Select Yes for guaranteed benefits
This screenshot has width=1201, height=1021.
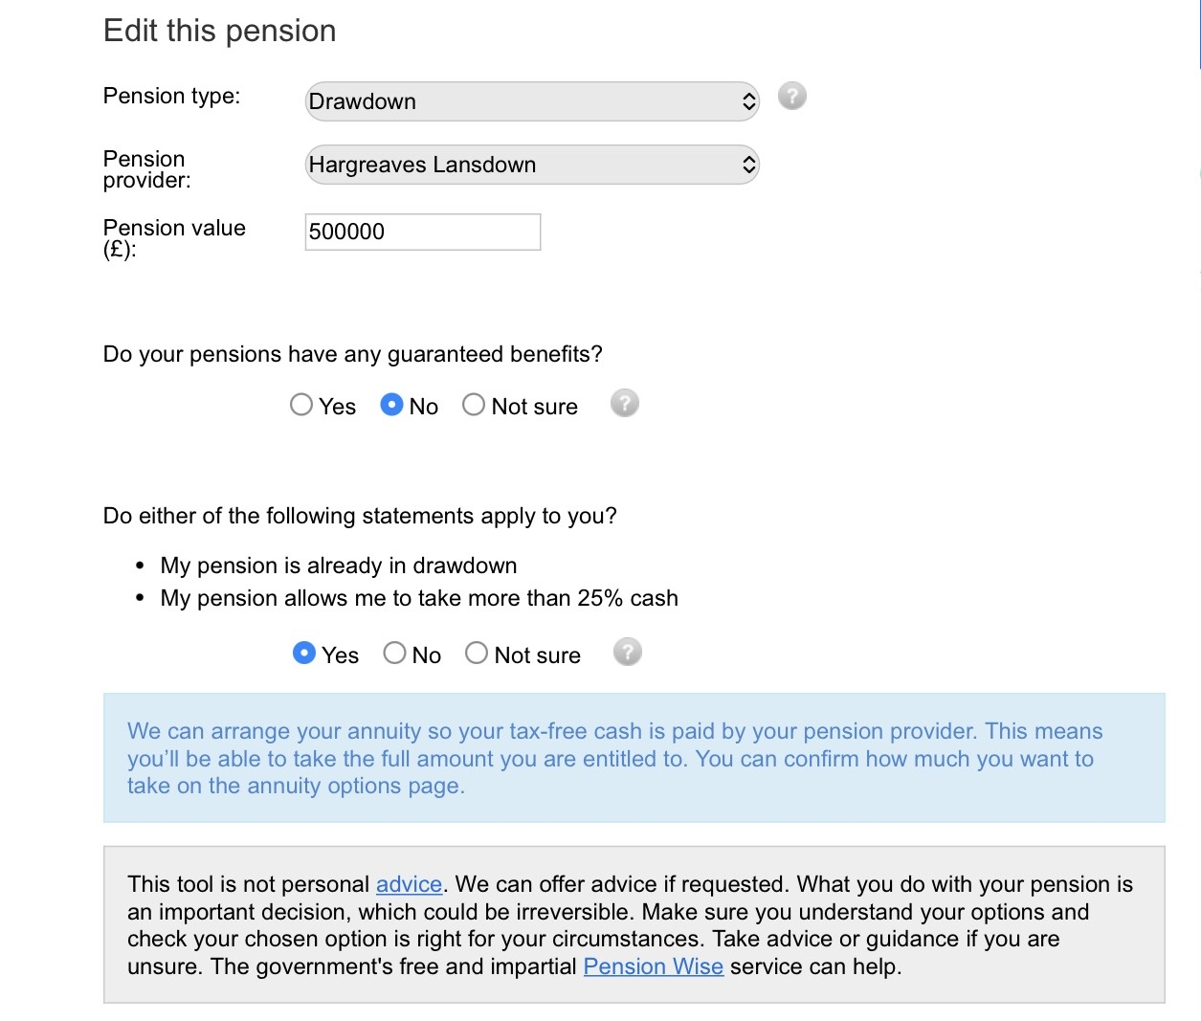coord(301,405)
